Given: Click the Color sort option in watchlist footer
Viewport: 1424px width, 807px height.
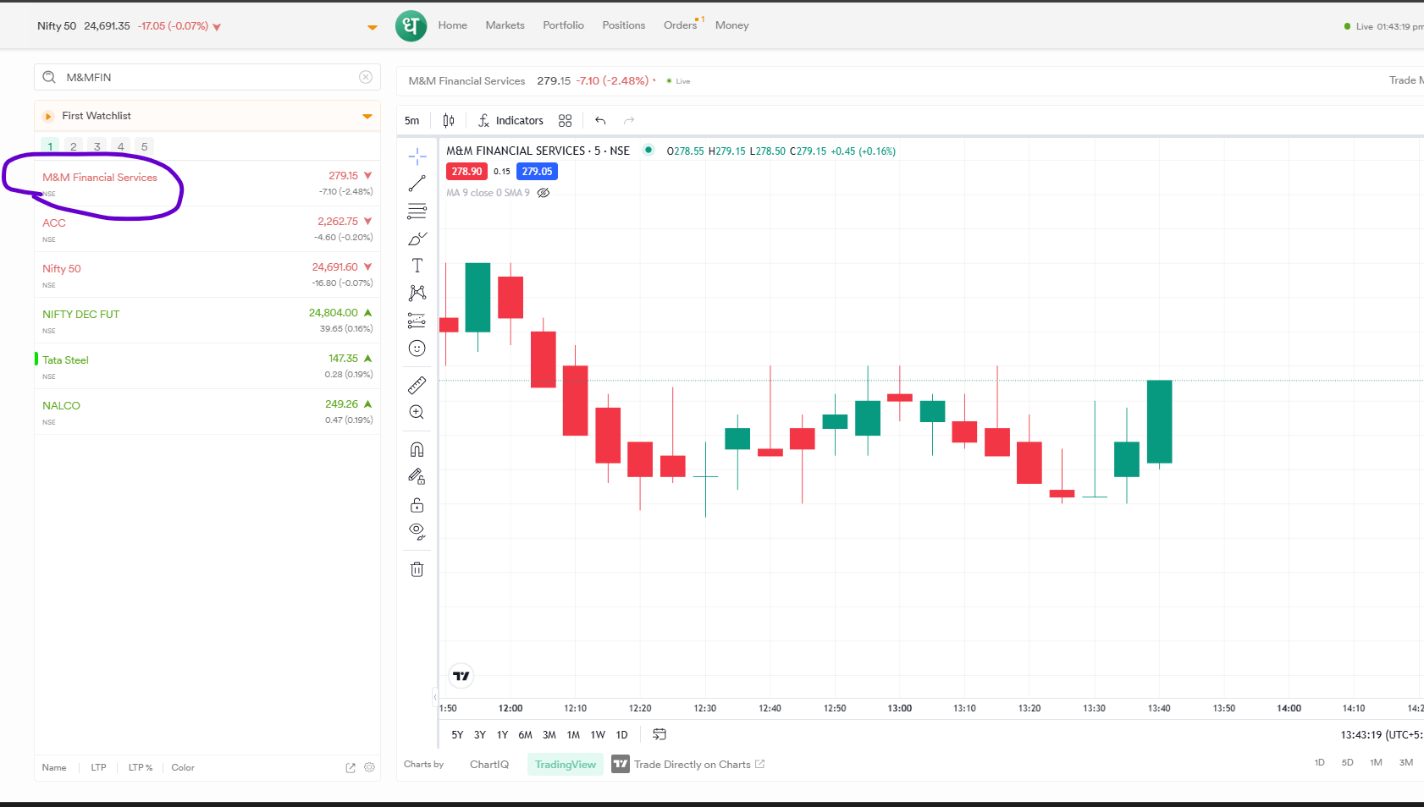Looking at the screenshot, I should tap(183, 768).
